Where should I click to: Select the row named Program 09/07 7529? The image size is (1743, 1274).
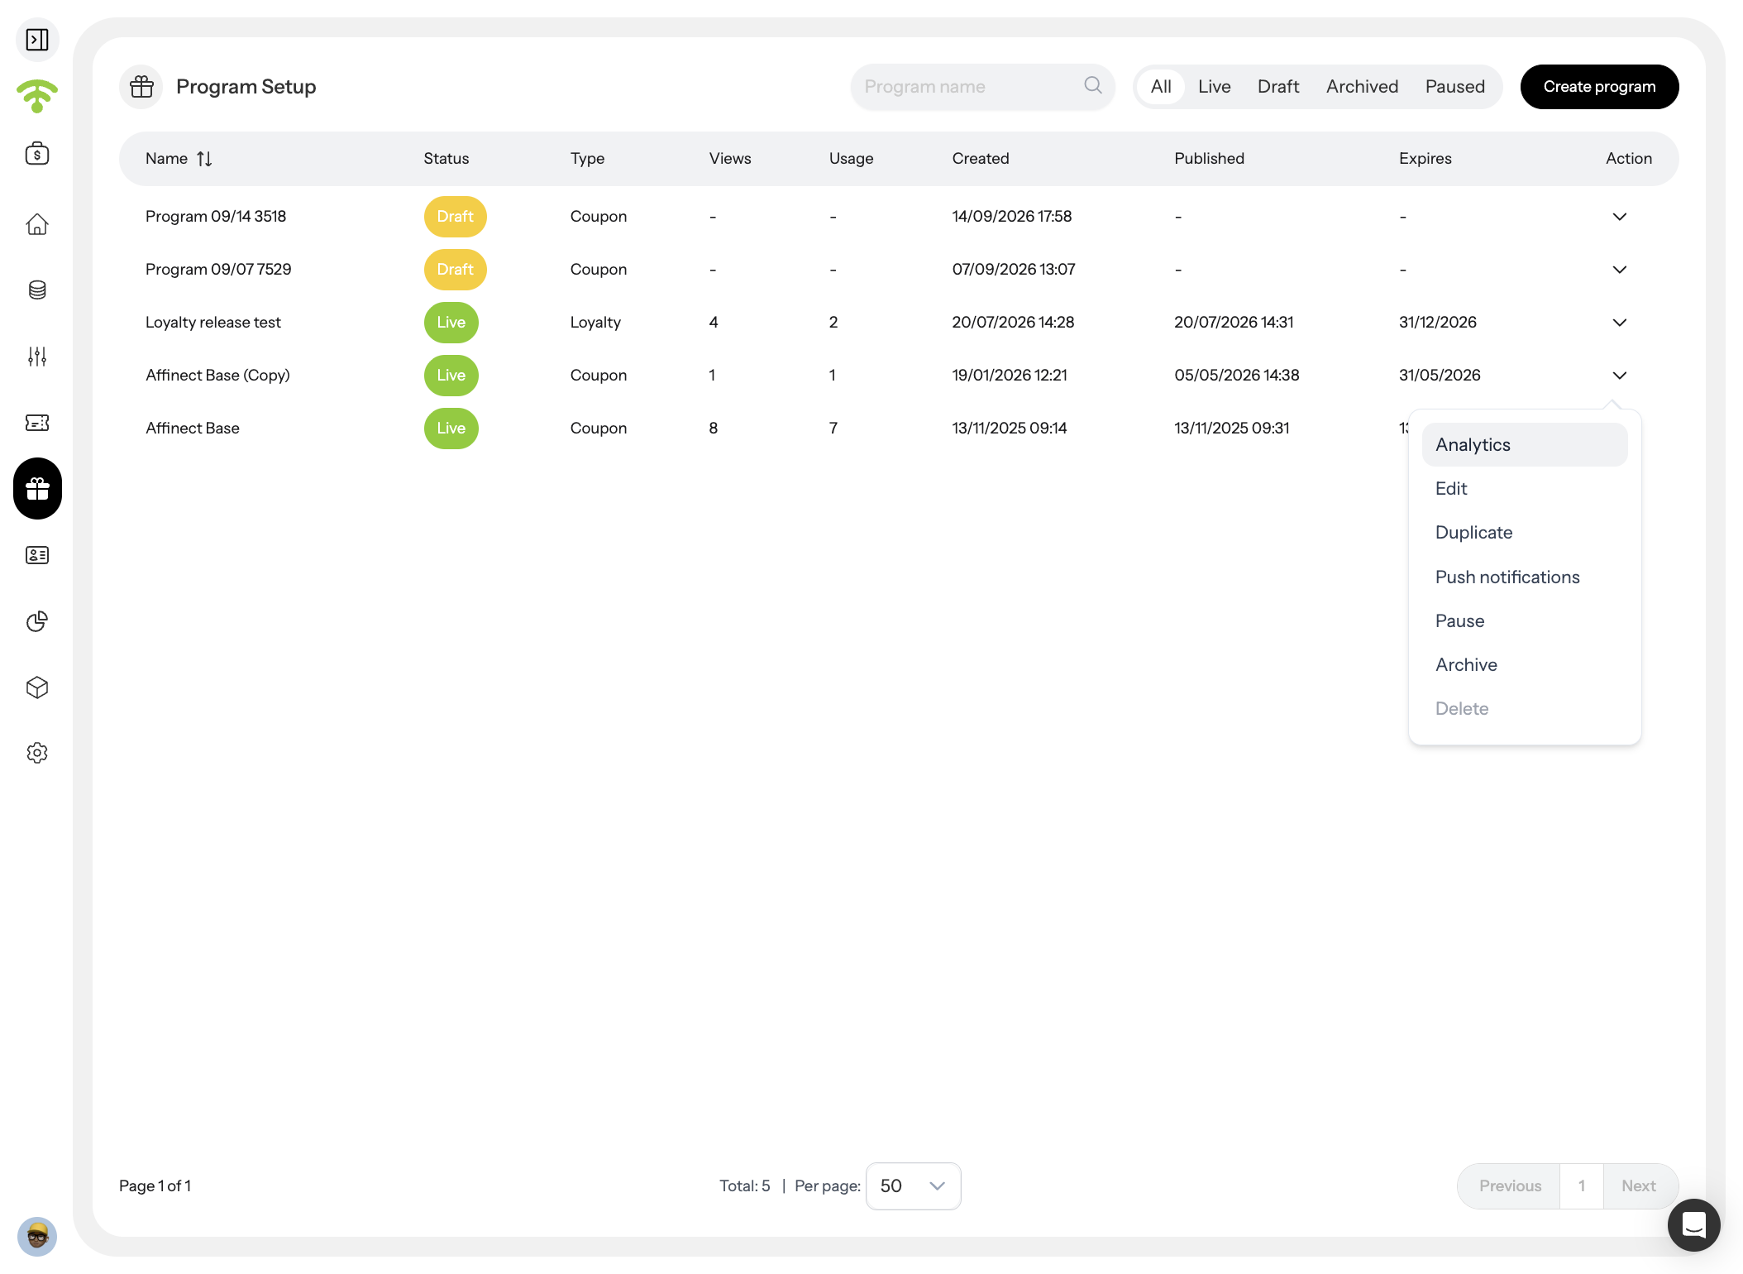pyautogui.click(x=218, y=270)
